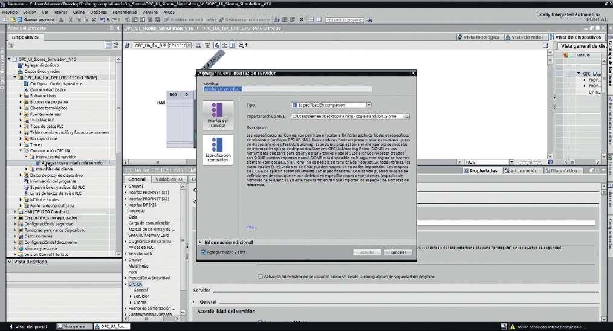Click the Deshacer conexión online icon
This screenshot has width=613, height=331.
(x=221, y=19)
